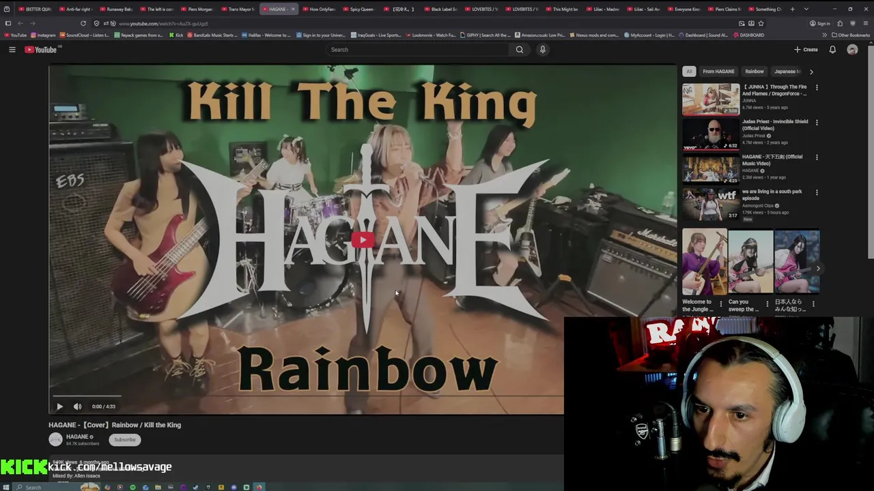The width and height of the screenshot is (874, 491).
Task: Switch to the Spicy Queen browser tab
Action: [361, 9]
